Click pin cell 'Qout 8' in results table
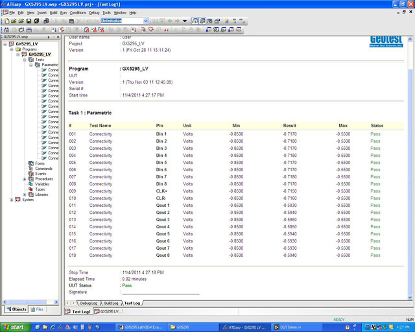Image resolution: width=415 pixels, height=332 pixels. (x=163, y=255)
